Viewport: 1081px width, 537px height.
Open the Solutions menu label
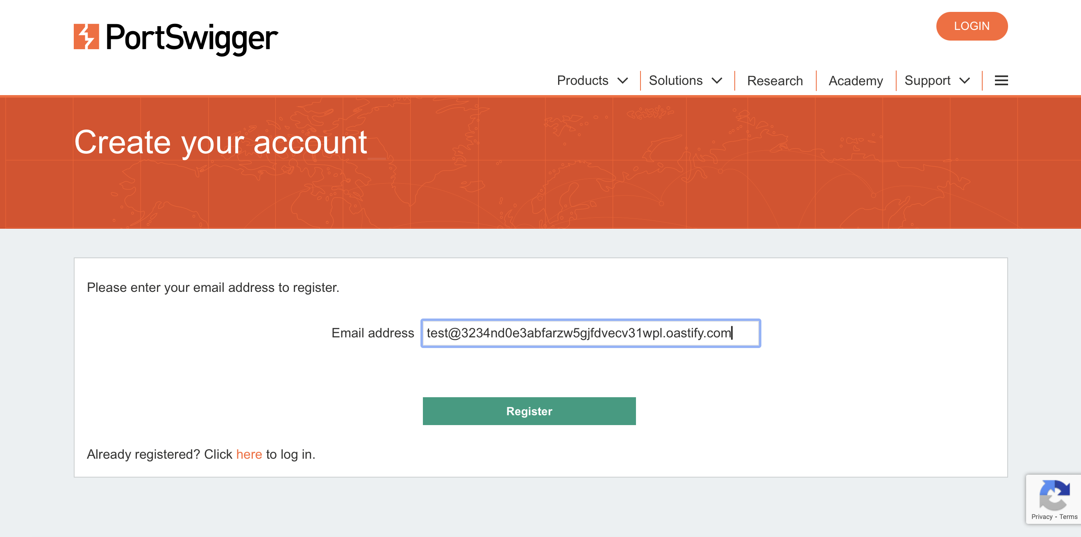tap(676, 81)
